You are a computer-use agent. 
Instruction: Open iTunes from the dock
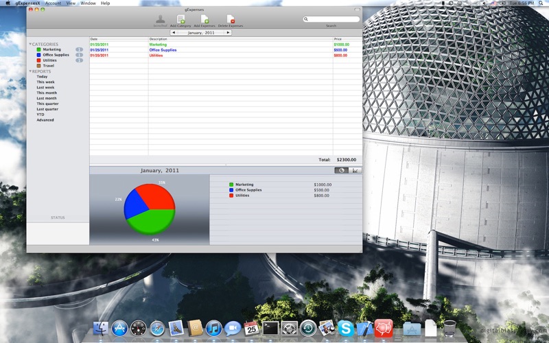[x=213, y=329]
